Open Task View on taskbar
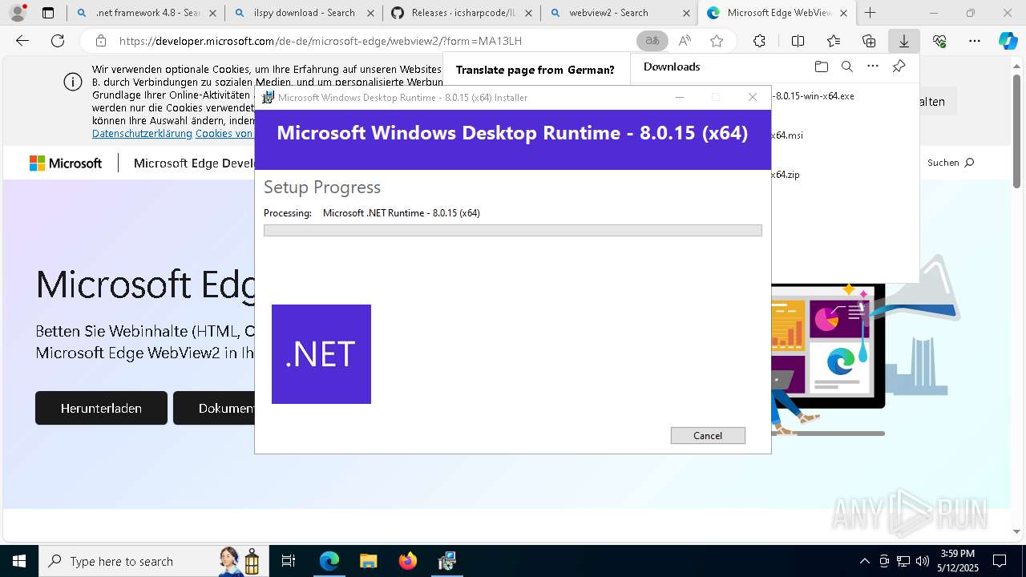 (x=289, y=561)
